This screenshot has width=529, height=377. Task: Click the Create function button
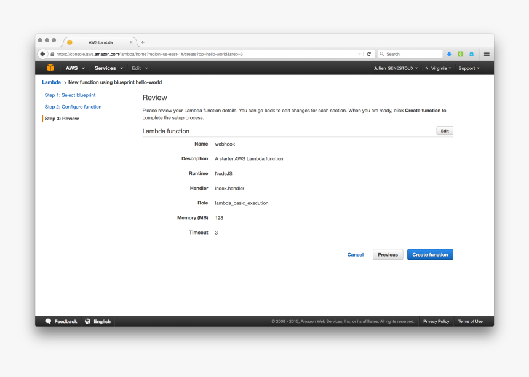[430, 254]
